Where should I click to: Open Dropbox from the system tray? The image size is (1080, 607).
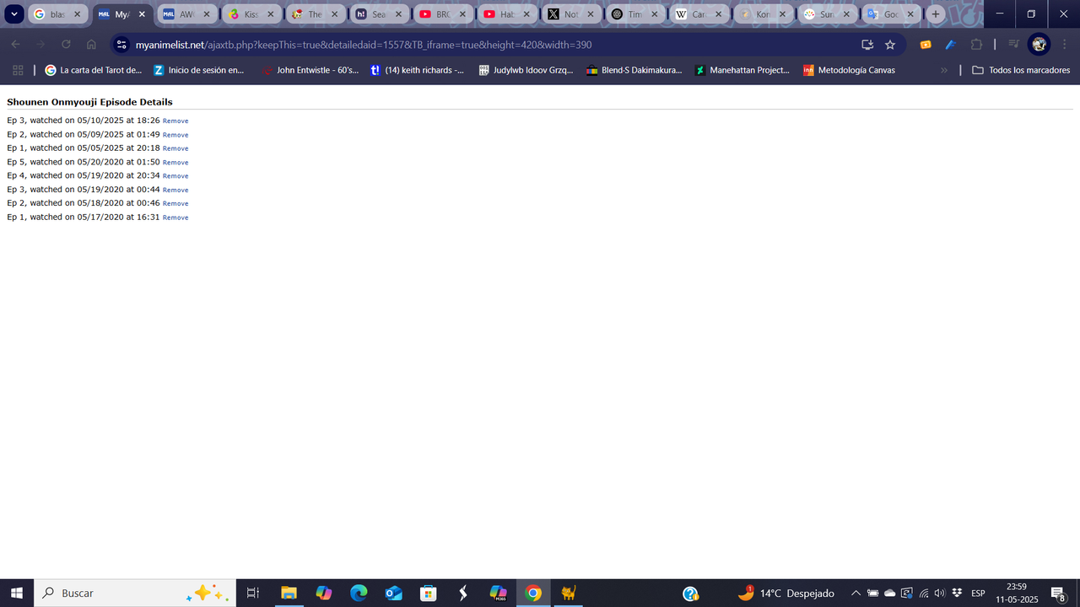click(x=956, y=593)
